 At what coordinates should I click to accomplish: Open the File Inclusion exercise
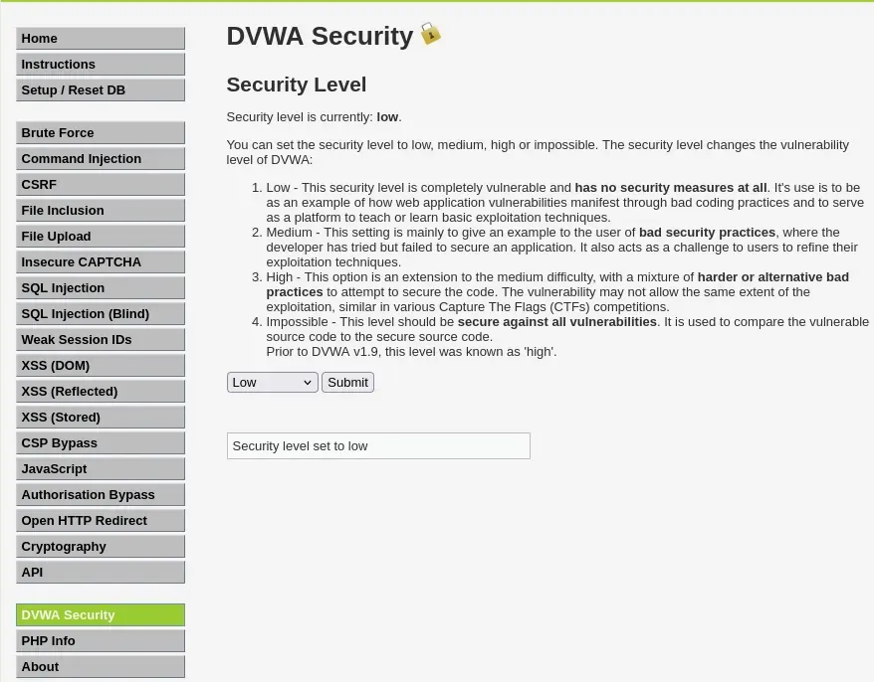tap(101, 211)
